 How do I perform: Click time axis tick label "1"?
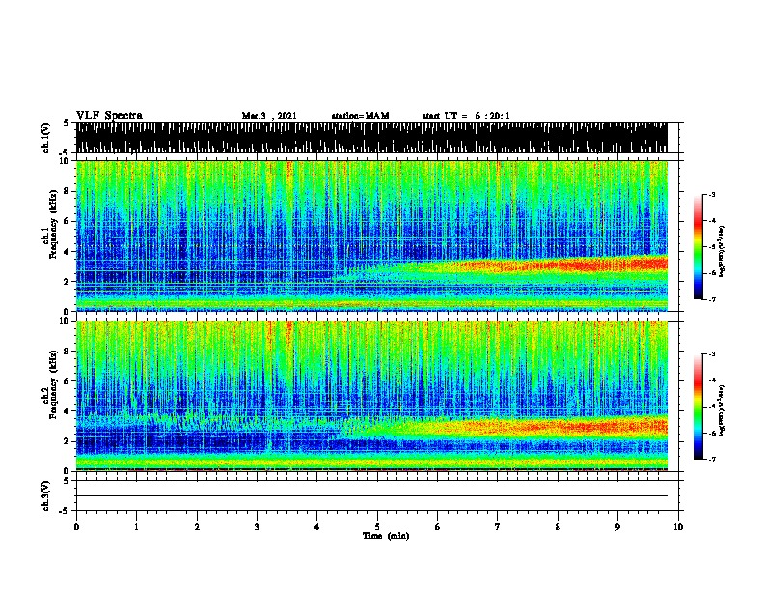pos(136,526)
